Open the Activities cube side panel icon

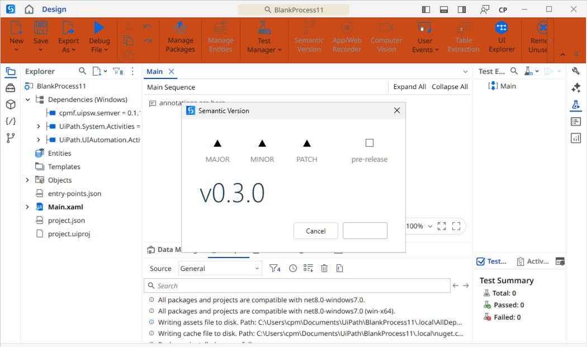pos(11,104)
